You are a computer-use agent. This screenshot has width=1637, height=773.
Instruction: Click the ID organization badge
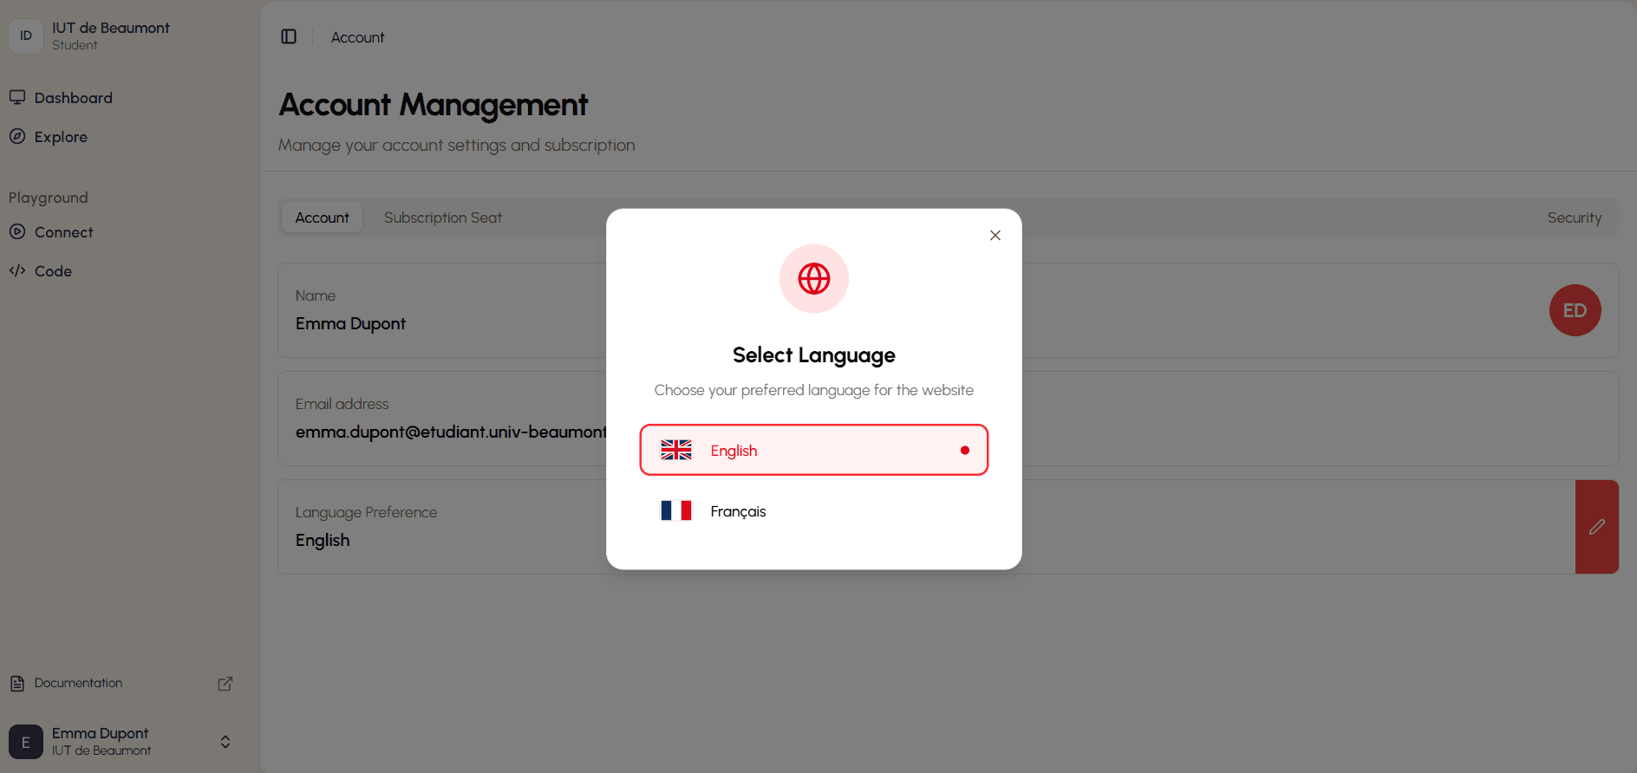pyautogui.click(x=26, y=36)
